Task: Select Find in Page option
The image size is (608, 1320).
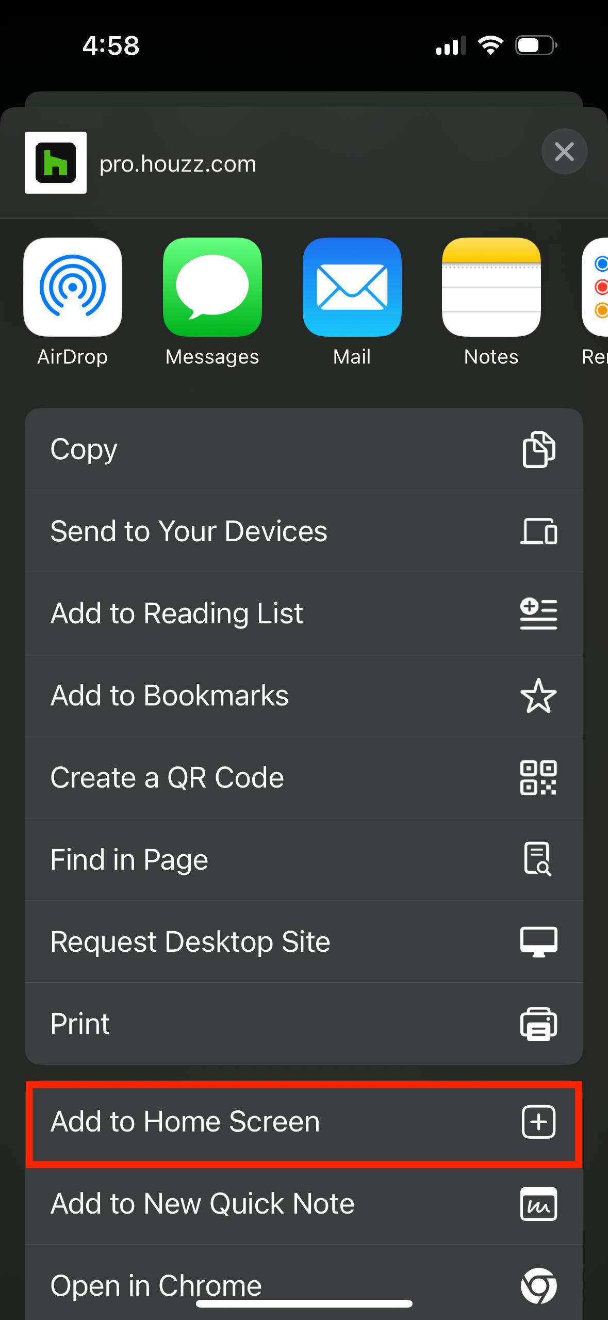Action: (304, 860)
